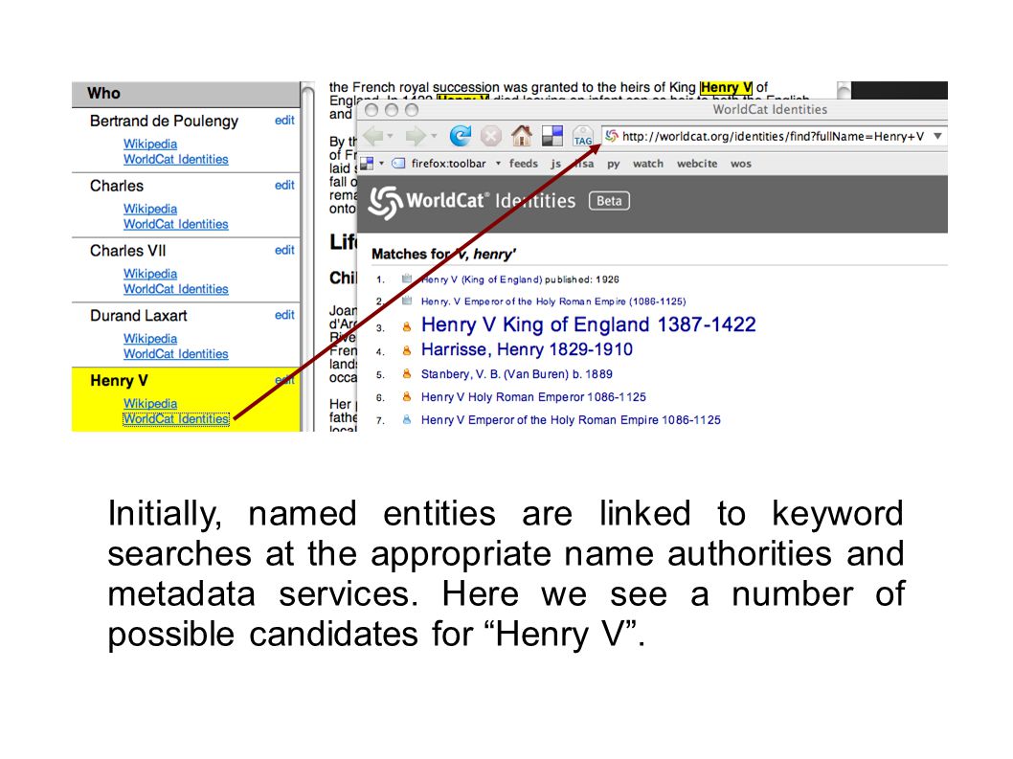The width and height of the screenshot is (1013, 759).
Task: Open the js bookmark folder
Action: coord(555,164)
